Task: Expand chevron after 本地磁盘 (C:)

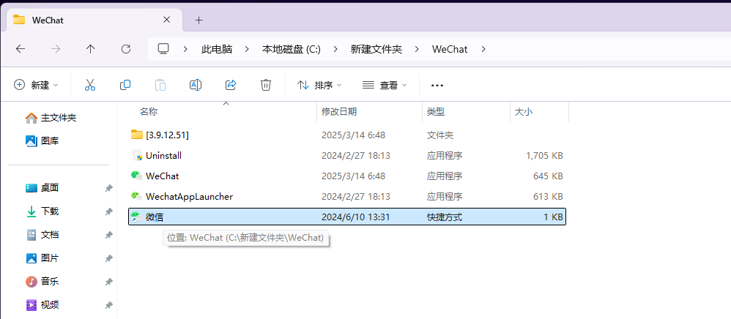Action: (x=335, y=49)
